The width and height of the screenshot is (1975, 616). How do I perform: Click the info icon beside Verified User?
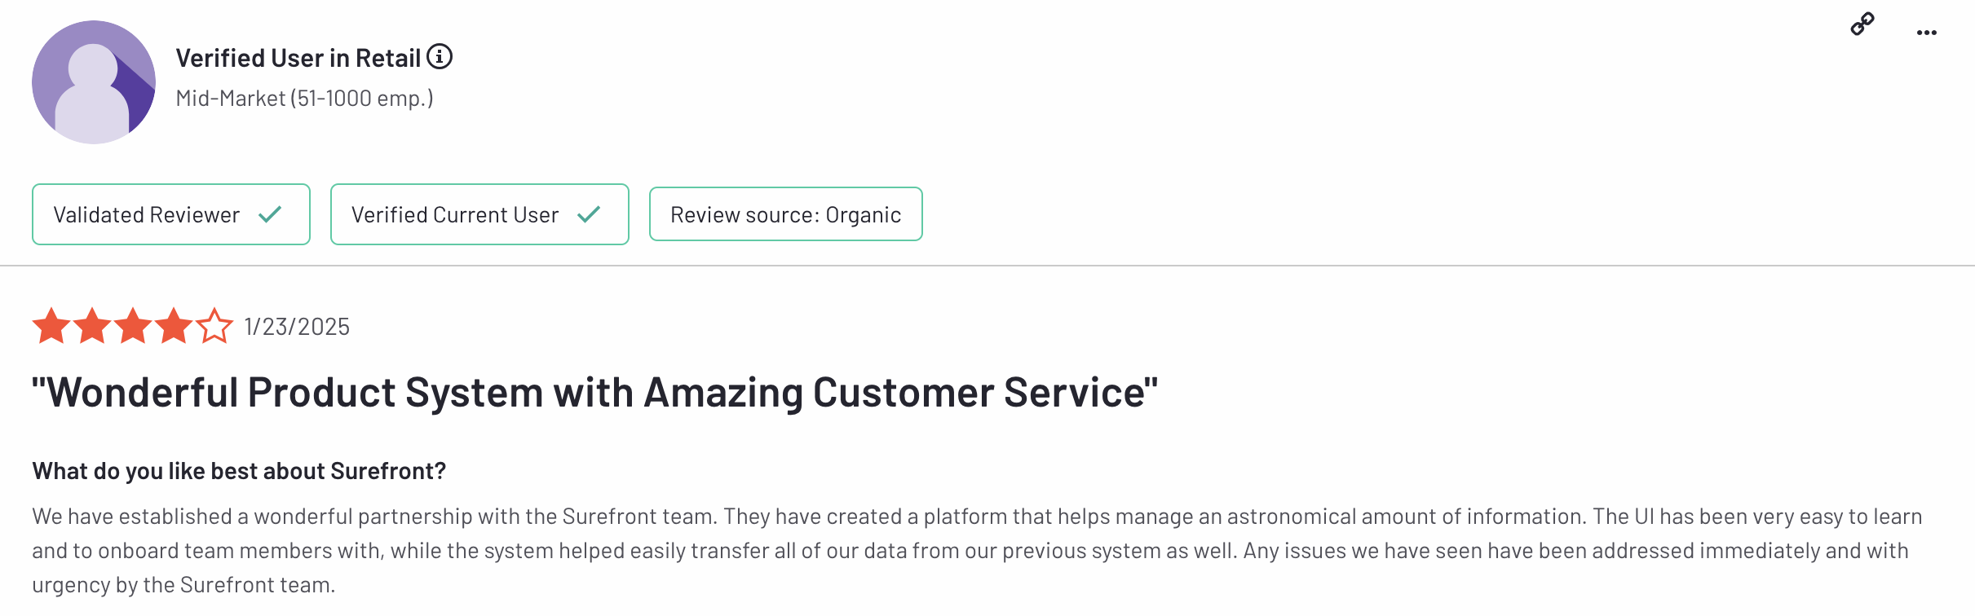(x=440, y=56)
